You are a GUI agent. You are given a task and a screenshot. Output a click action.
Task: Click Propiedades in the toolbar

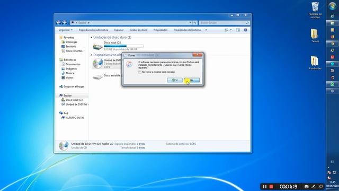click(x=160, y=30)
